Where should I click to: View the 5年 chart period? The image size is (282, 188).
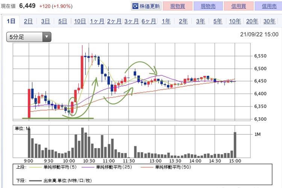pos(218,21)
